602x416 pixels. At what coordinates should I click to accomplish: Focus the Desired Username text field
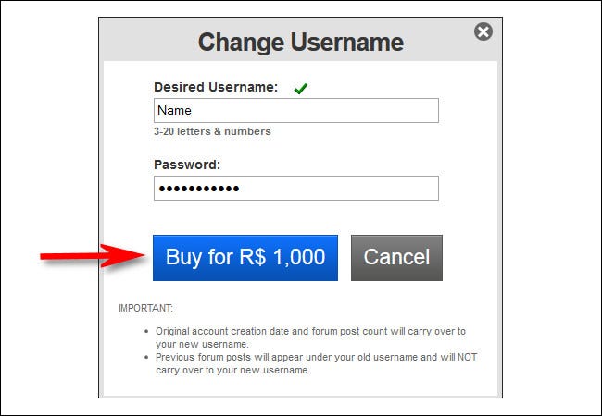click(295, 111)
